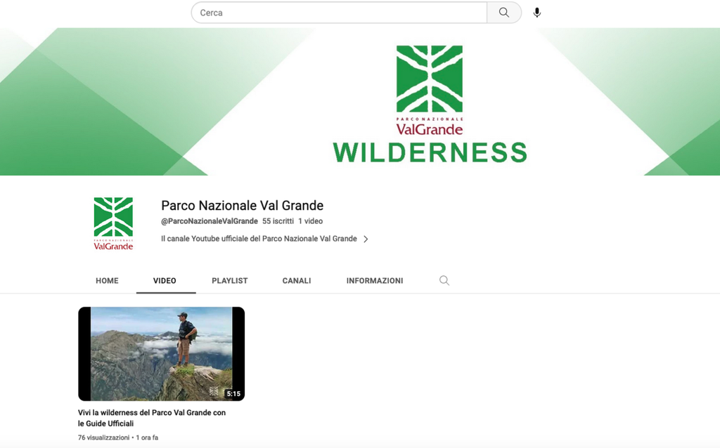Open the CANALI tab

297,281
